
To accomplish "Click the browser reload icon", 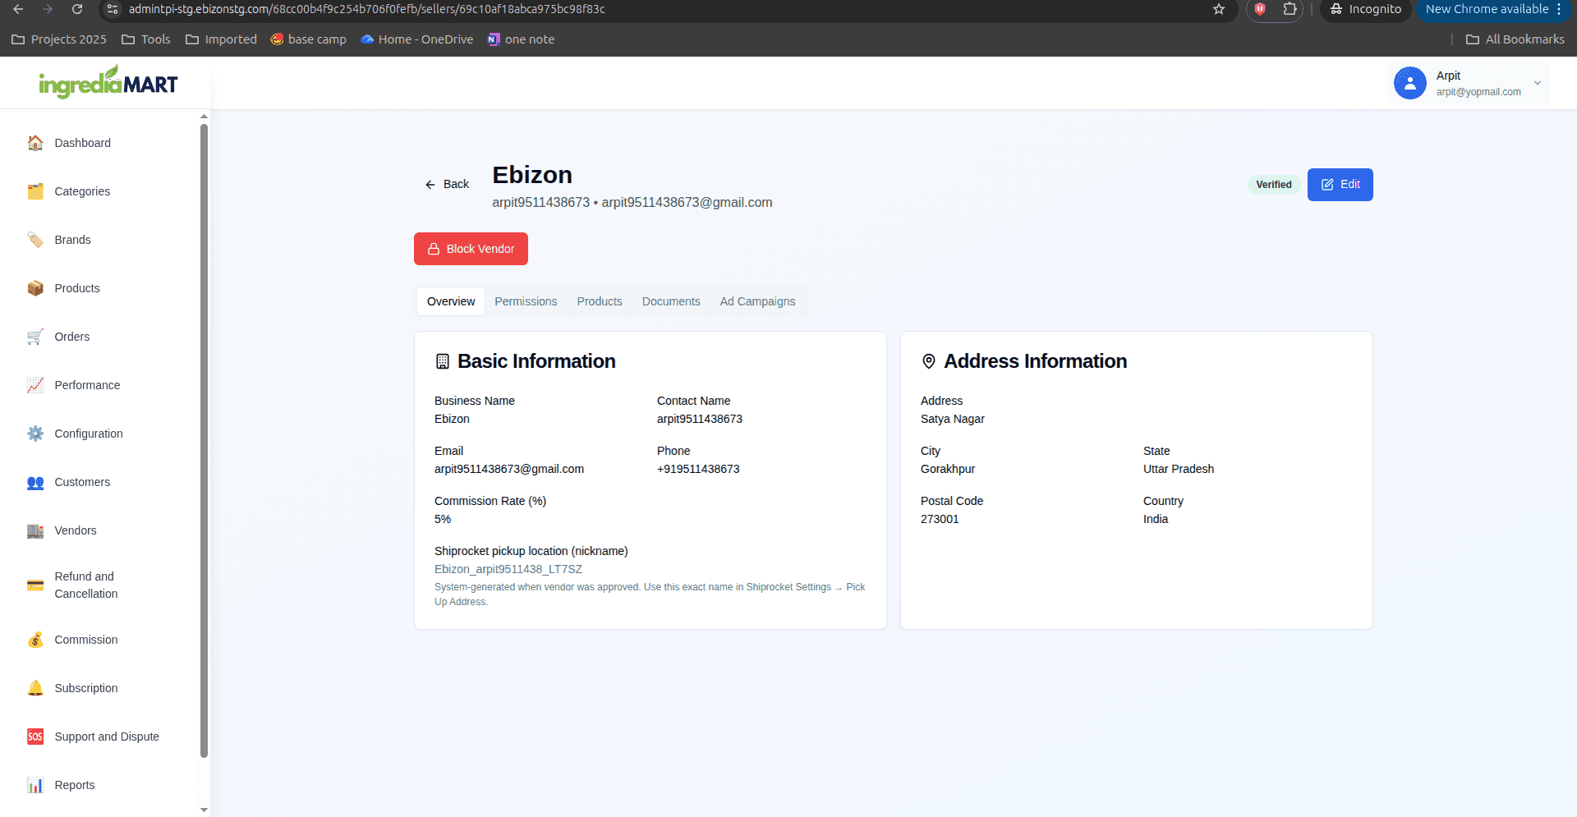I will point(77,9).
